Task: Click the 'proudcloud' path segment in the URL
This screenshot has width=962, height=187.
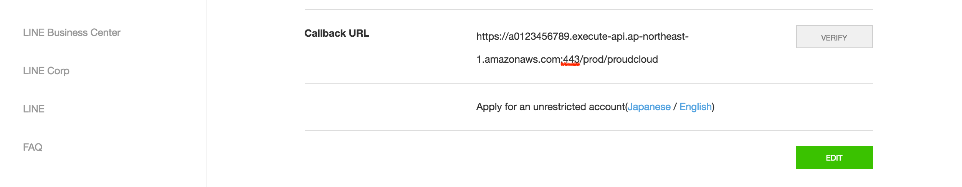Action: [x=632, y=59]
